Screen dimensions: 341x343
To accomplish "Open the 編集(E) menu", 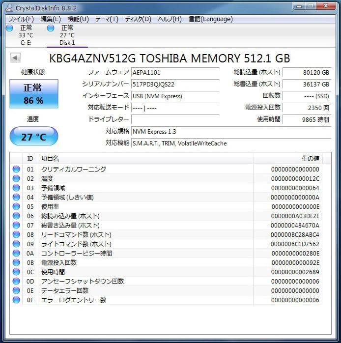I will tap(51, 19).
